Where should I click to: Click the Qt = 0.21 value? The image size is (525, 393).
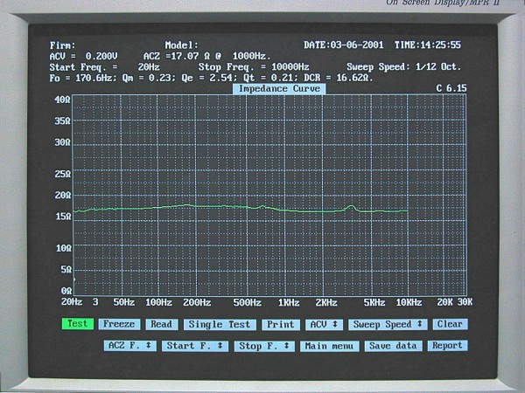coord(269,78)
